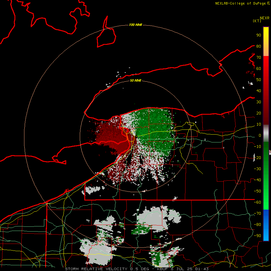Viewport: 271px width, 271px height.
Task: Click the -30 value on the velocity scale
Action: [257, 169]
